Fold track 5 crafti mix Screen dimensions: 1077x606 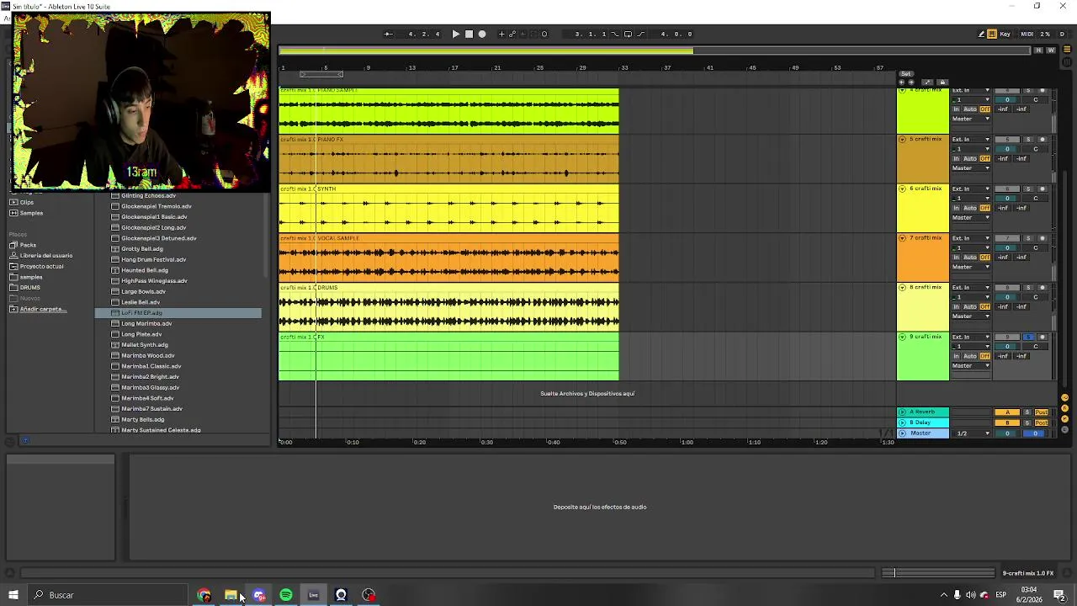pyautogui.click(x=902, y=139)
